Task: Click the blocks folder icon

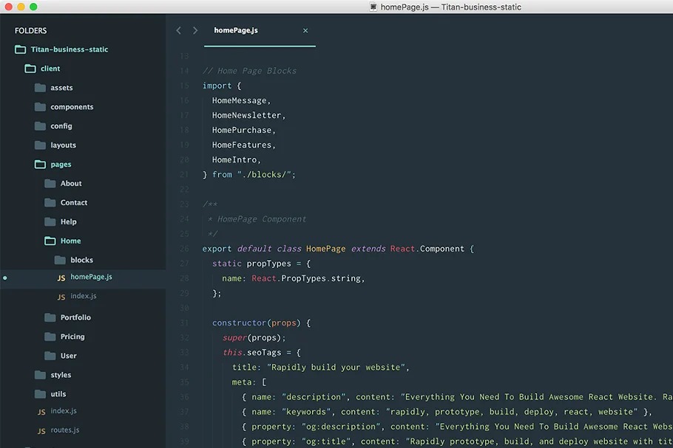Action: pyautogui.click(x=60, y=260)
